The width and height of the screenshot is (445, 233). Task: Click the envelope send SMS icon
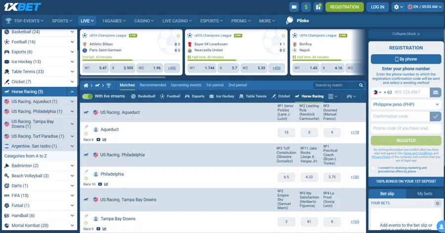click(435, 92)
